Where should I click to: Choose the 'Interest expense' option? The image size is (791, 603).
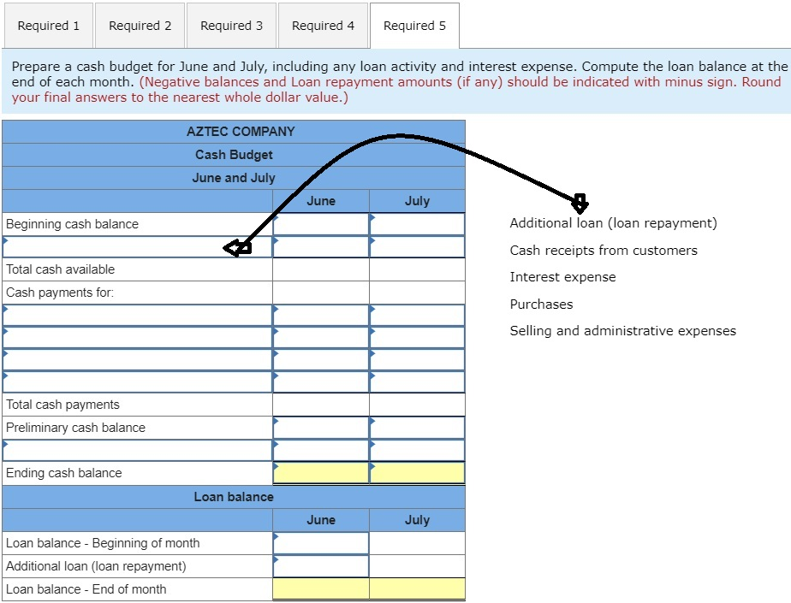click(x=562, y=277)
